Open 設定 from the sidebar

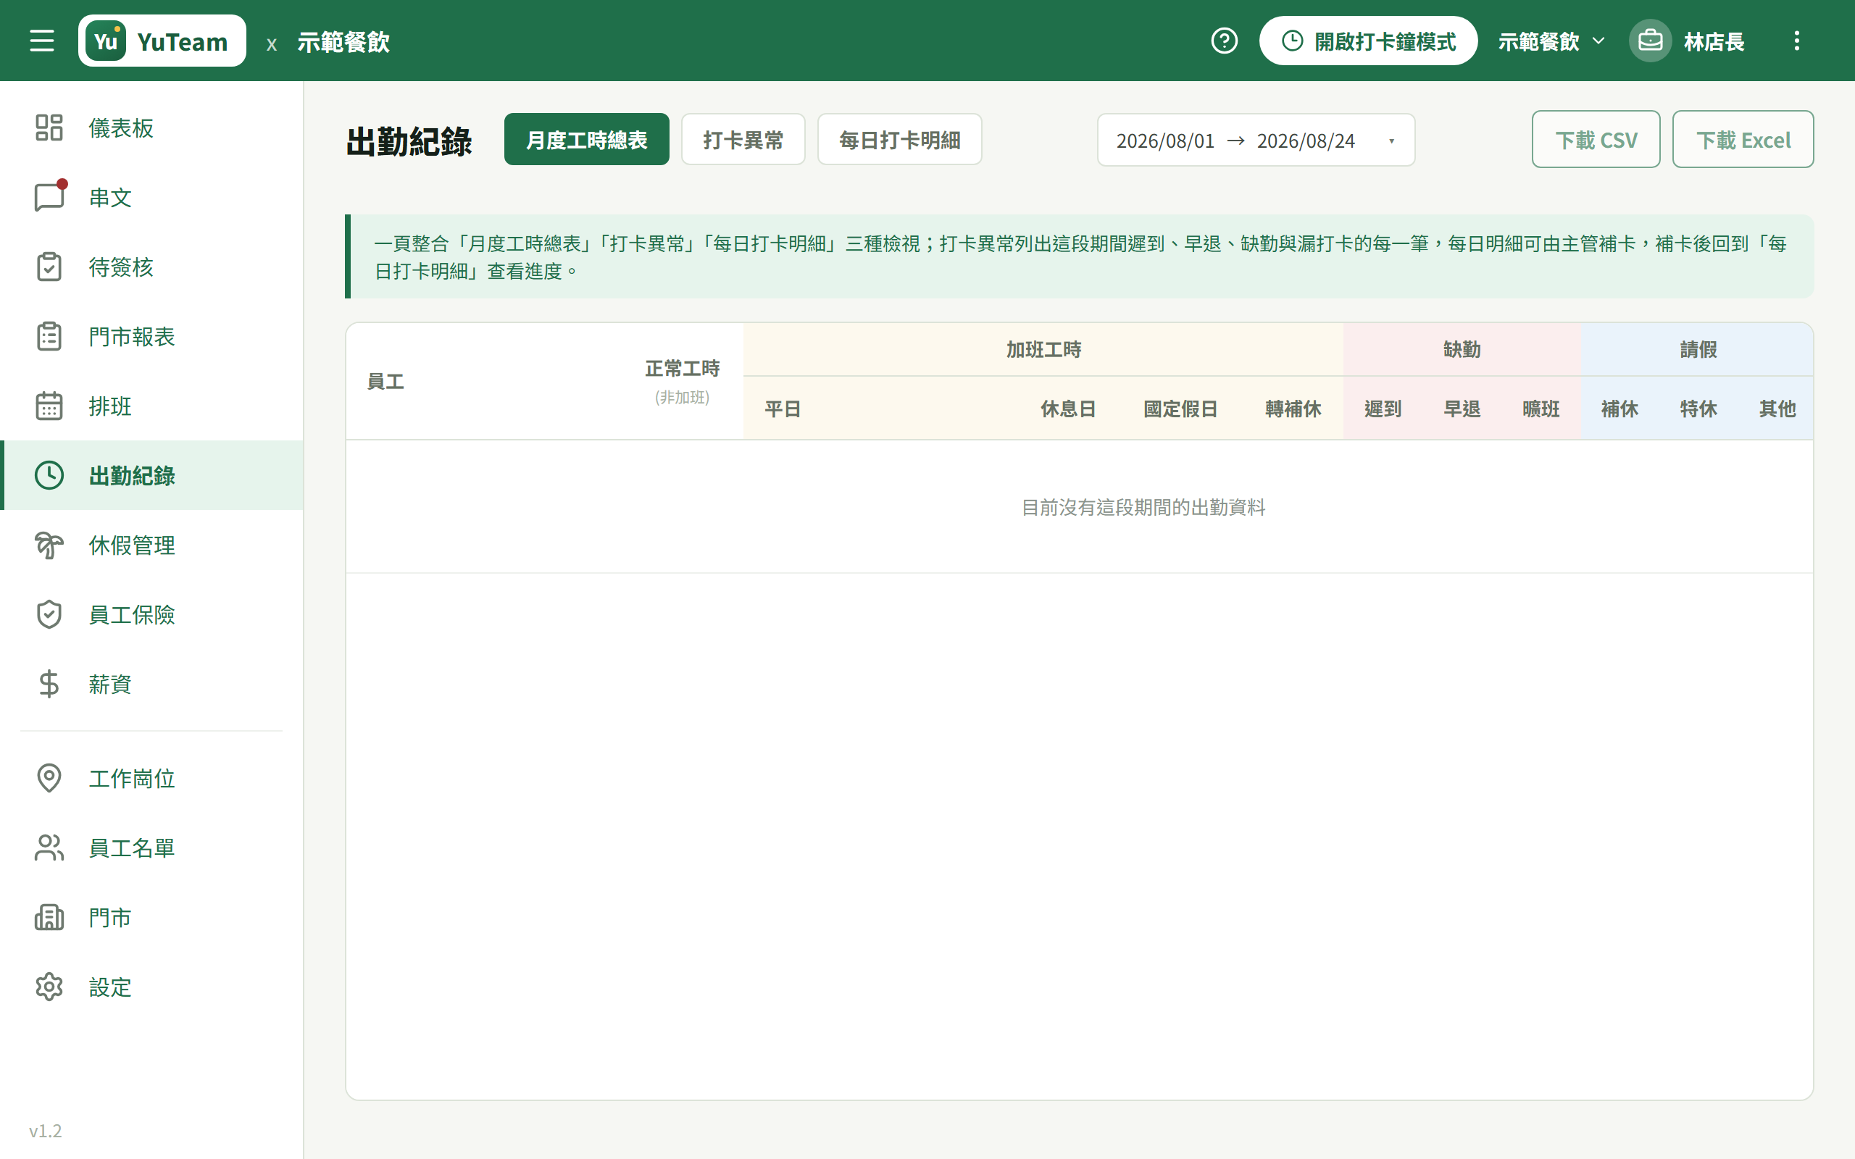(x=151, y=987)
